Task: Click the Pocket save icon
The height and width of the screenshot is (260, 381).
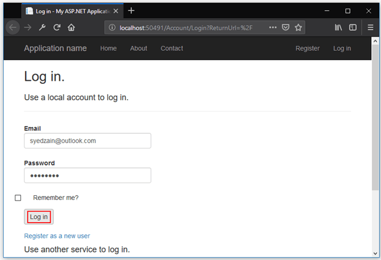Action: 286,28
